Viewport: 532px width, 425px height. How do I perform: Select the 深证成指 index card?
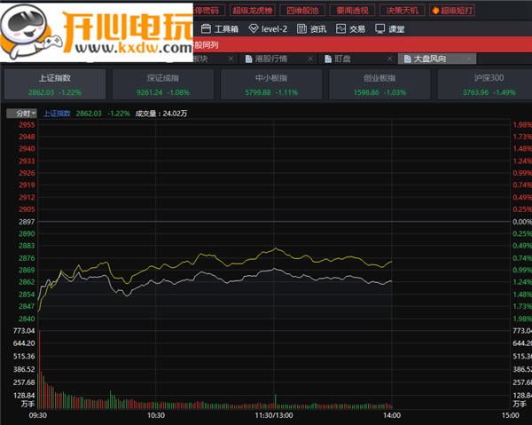[x=162, y=84]
